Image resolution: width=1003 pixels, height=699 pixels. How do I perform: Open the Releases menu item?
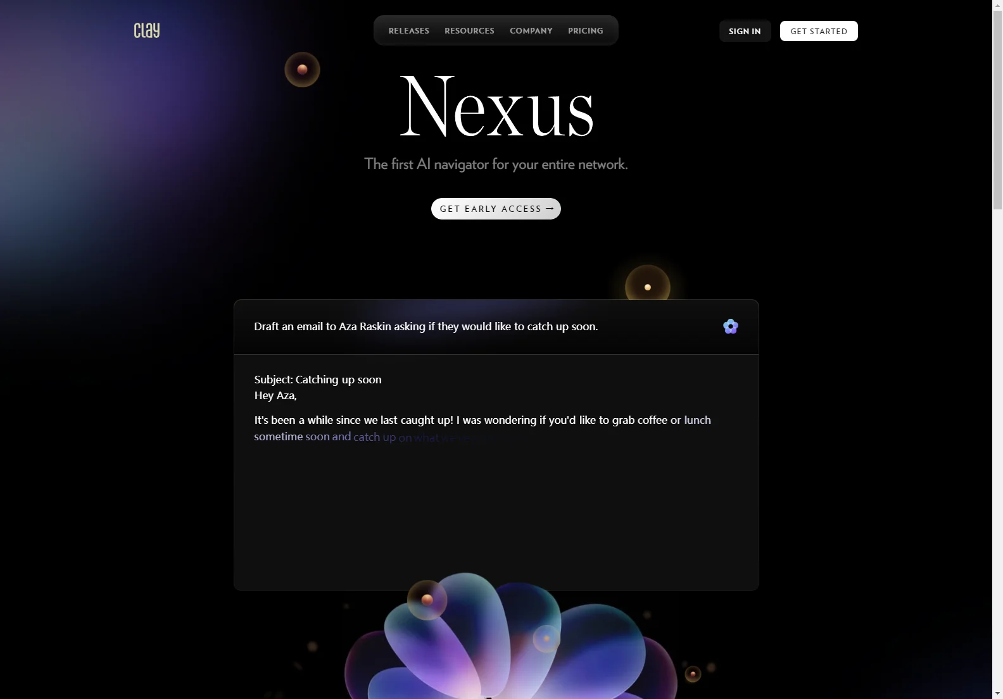(x=409, y=30)
